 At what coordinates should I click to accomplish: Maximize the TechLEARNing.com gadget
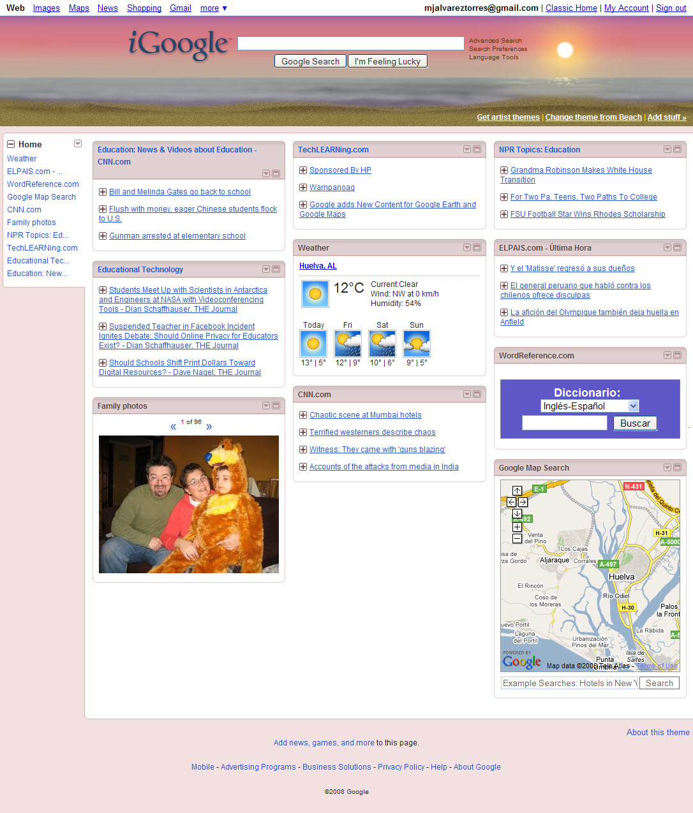click(477, 149)
